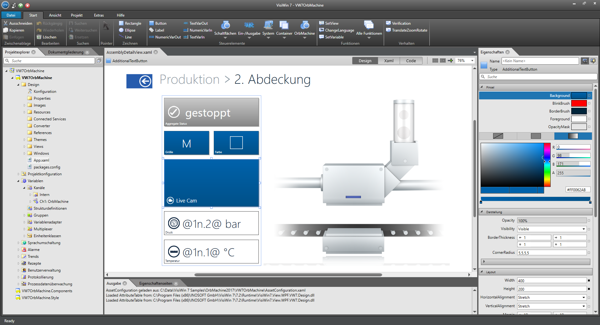The image size is (600, 325).
Task: Select the Rectangle drawing tool
Action: [x=130, y=23]
